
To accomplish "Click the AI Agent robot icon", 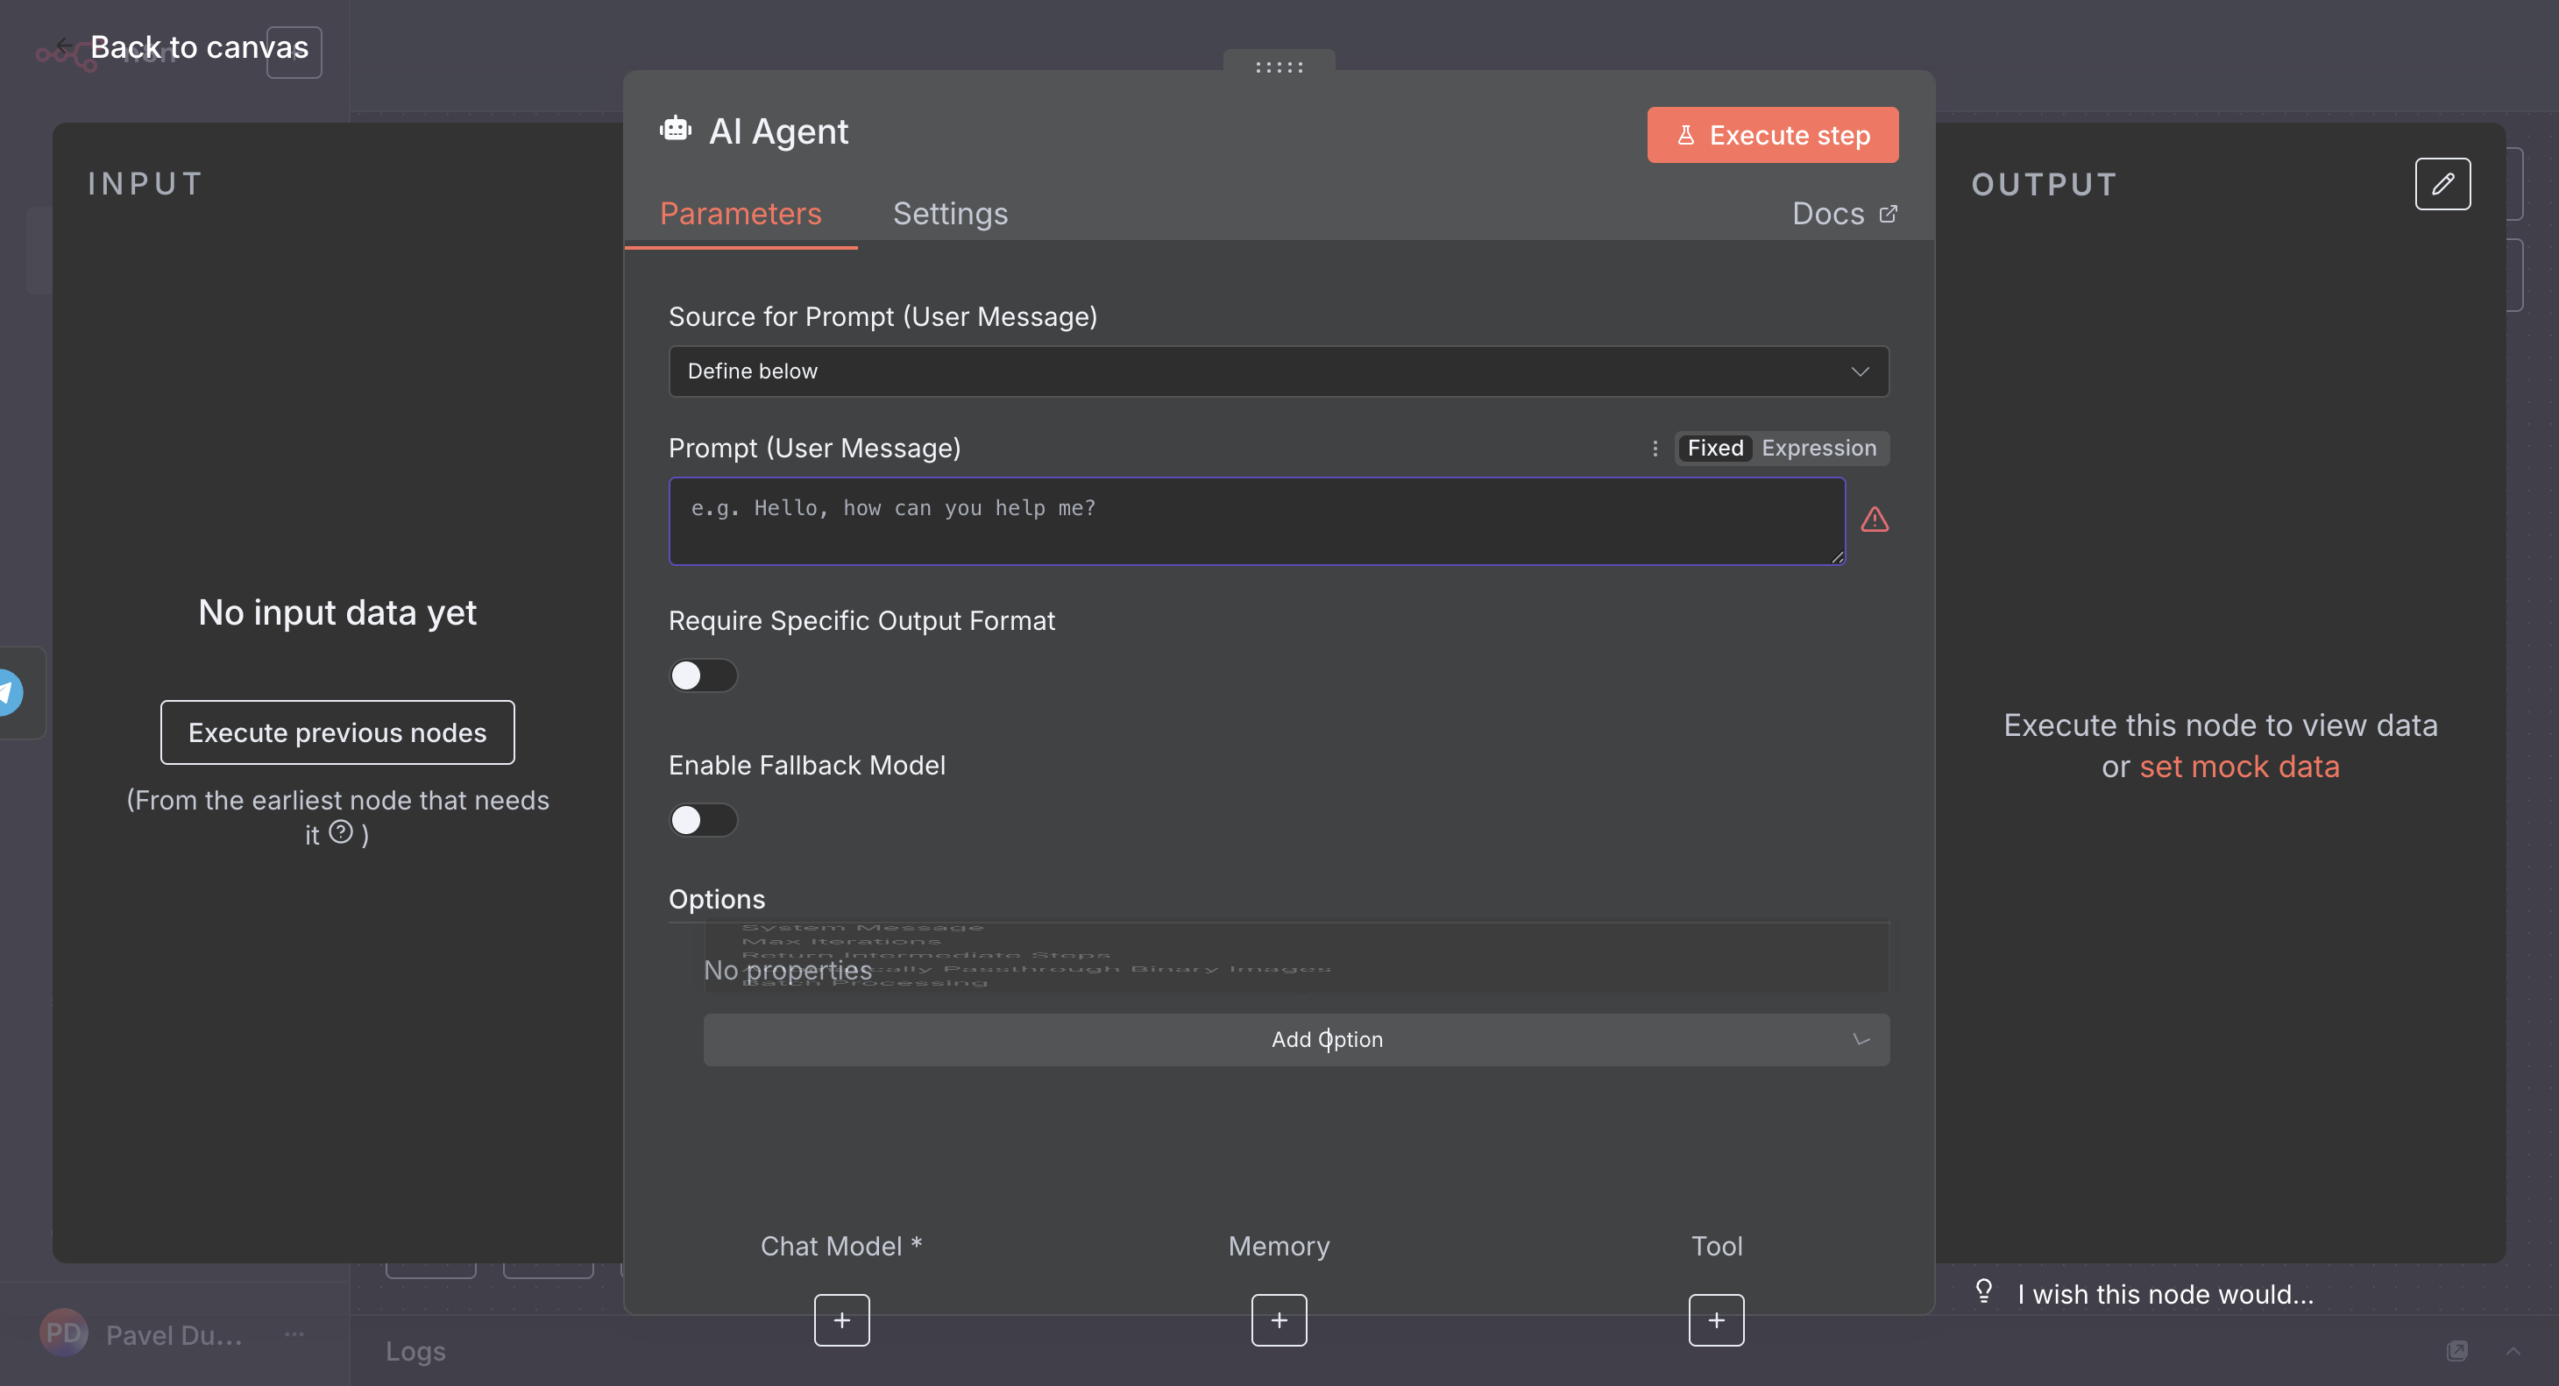I will (x=676, y=130).
